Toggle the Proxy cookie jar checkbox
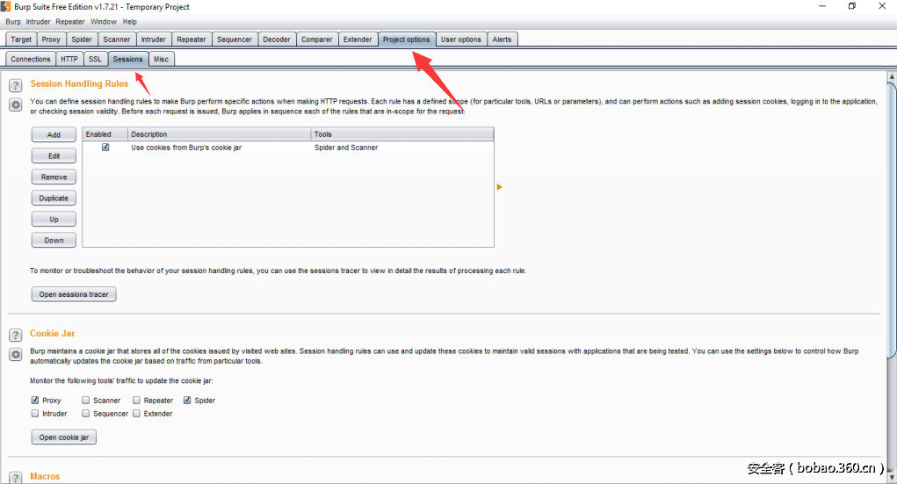Image resolution: width=897 pixels, height=484 pixels. point(35,401)
